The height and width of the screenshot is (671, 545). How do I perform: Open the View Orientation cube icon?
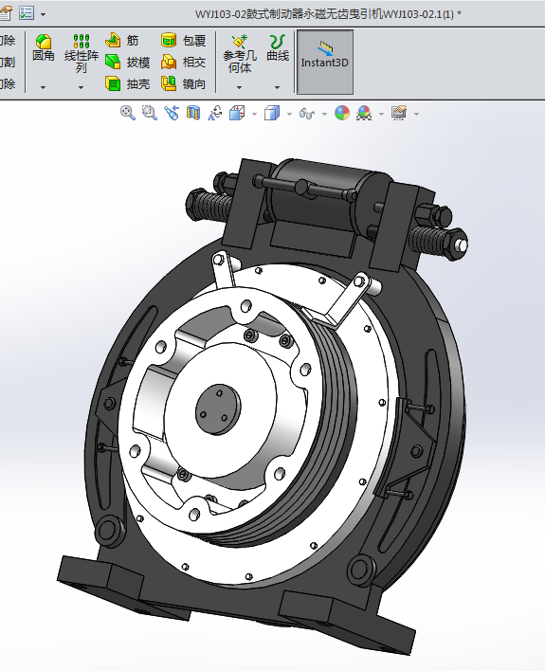[x=237, y=113]
